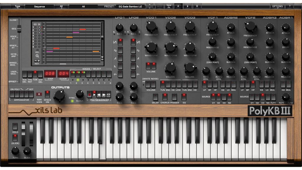Open the OPTIONS menu

278,6
